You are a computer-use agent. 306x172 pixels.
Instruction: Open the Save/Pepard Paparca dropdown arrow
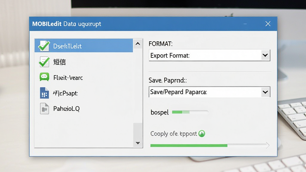(265, 92)
